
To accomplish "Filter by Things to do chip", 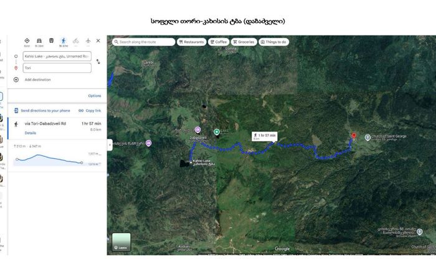I will point(273,42).
